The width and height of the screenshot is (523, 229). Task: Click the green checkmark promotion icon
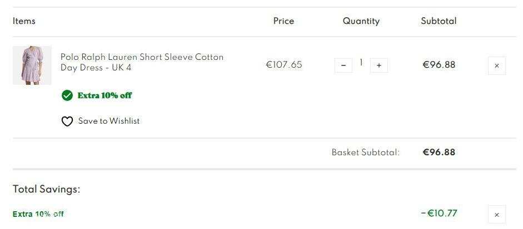click(67, 95)
